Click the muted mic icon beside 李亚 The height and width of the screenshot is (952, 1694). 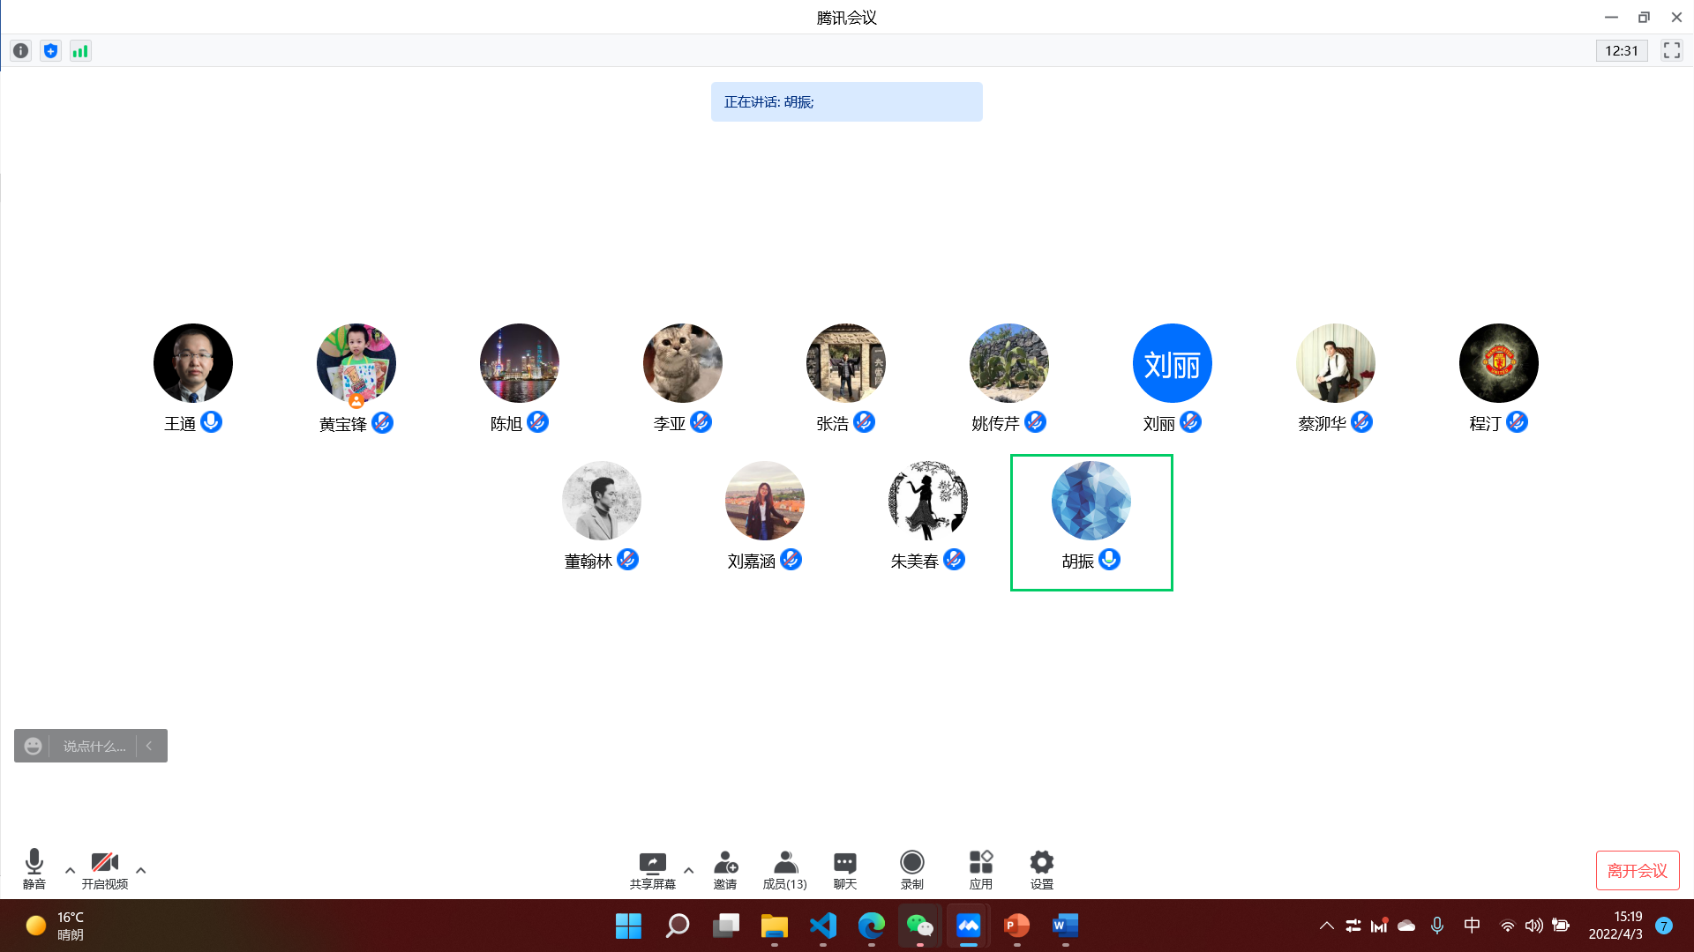[701, 422]
